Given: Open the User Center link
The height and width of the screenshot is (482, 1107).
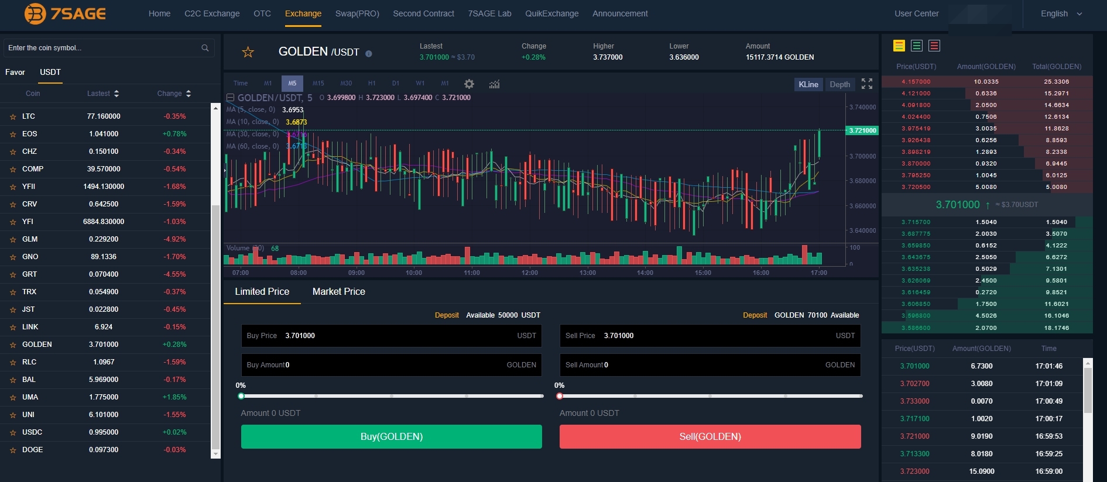Looking at the screenshot, I should click(x=916, y=13).
